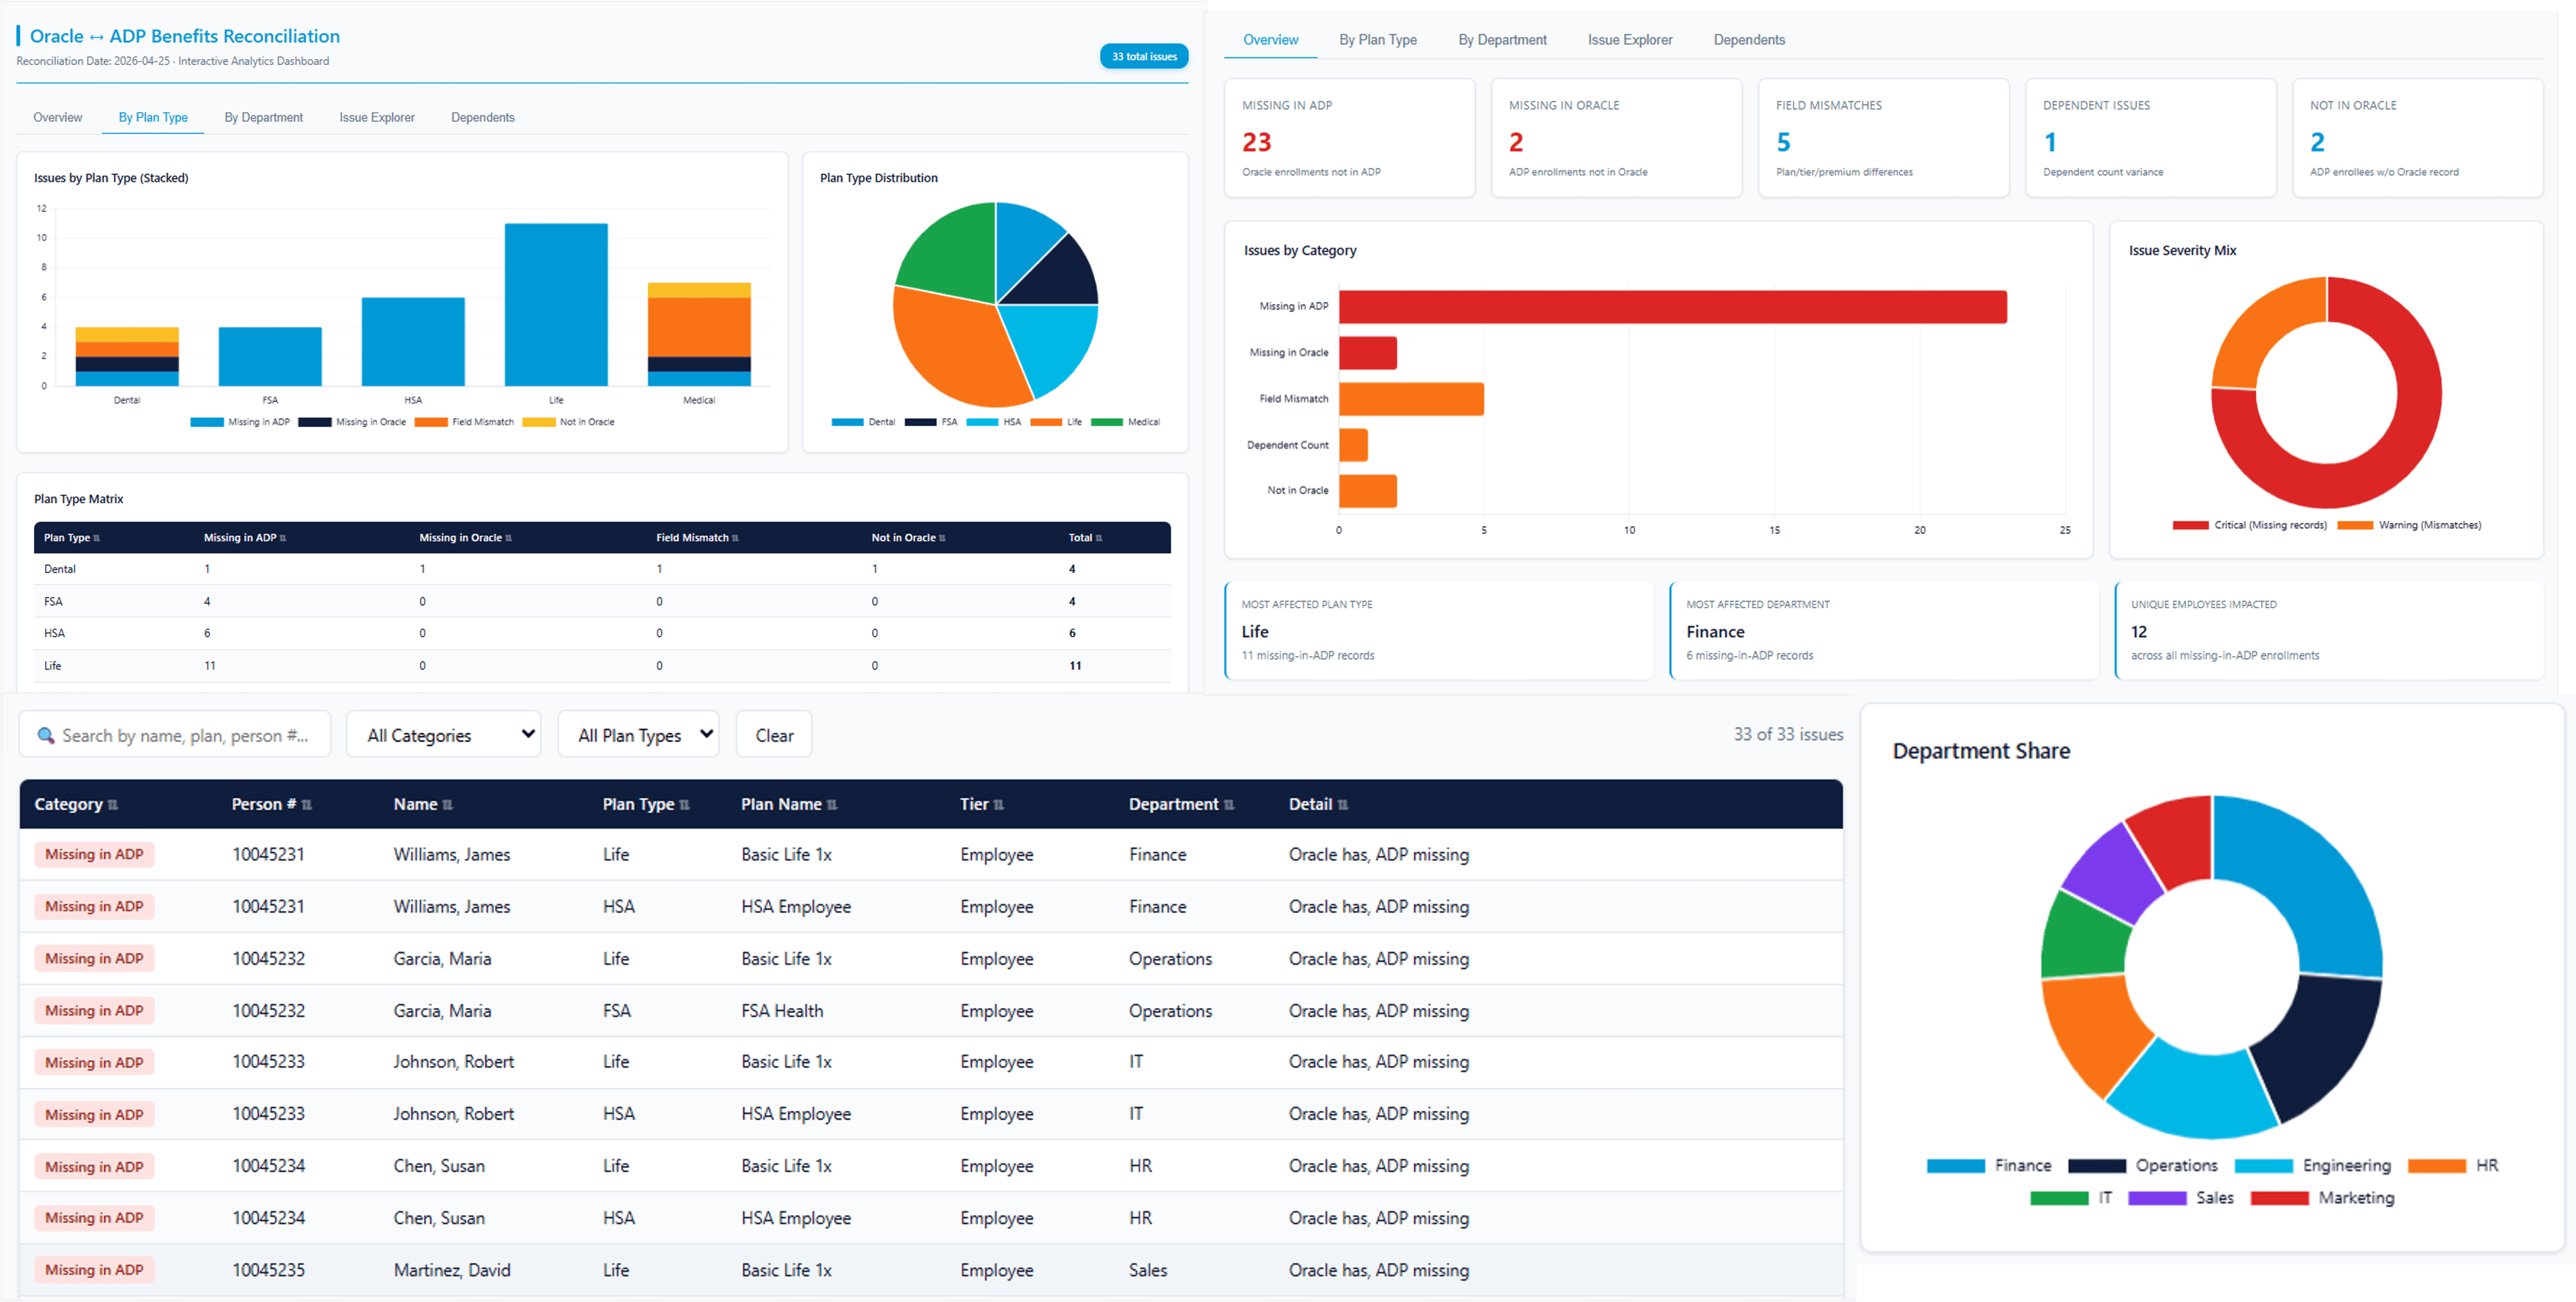Sort matrix by Total icon
This screenshot has width=2576, height=1302.
[x=1099, y=538]
